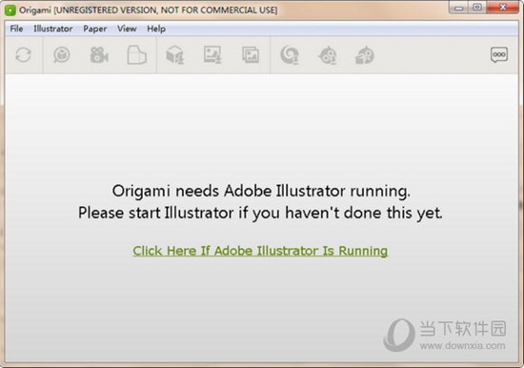Click 'Please start Illustrator' message line
This screenshot has height=368, width=524.
click(x=260, y=213)
